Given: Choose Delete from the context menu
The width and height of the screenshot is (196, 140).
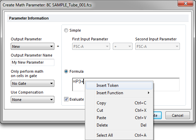Looking at the screenshot, I should coord(119,125).
